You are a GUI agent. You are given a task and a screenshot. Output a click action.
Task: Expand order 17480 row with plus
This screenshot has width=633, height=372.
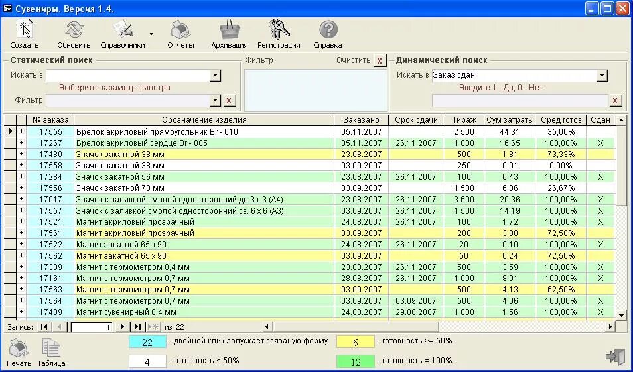point(21,154)
